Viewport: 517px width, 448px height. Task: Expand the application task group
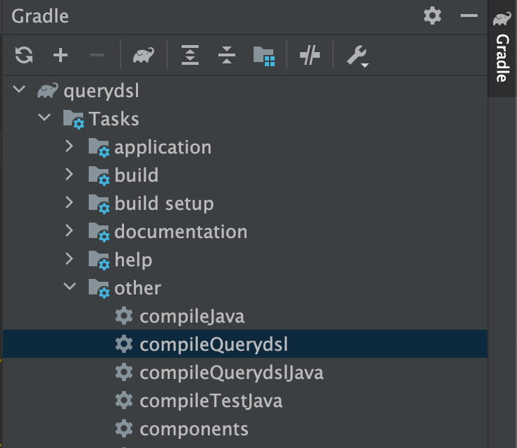point(69,146)
